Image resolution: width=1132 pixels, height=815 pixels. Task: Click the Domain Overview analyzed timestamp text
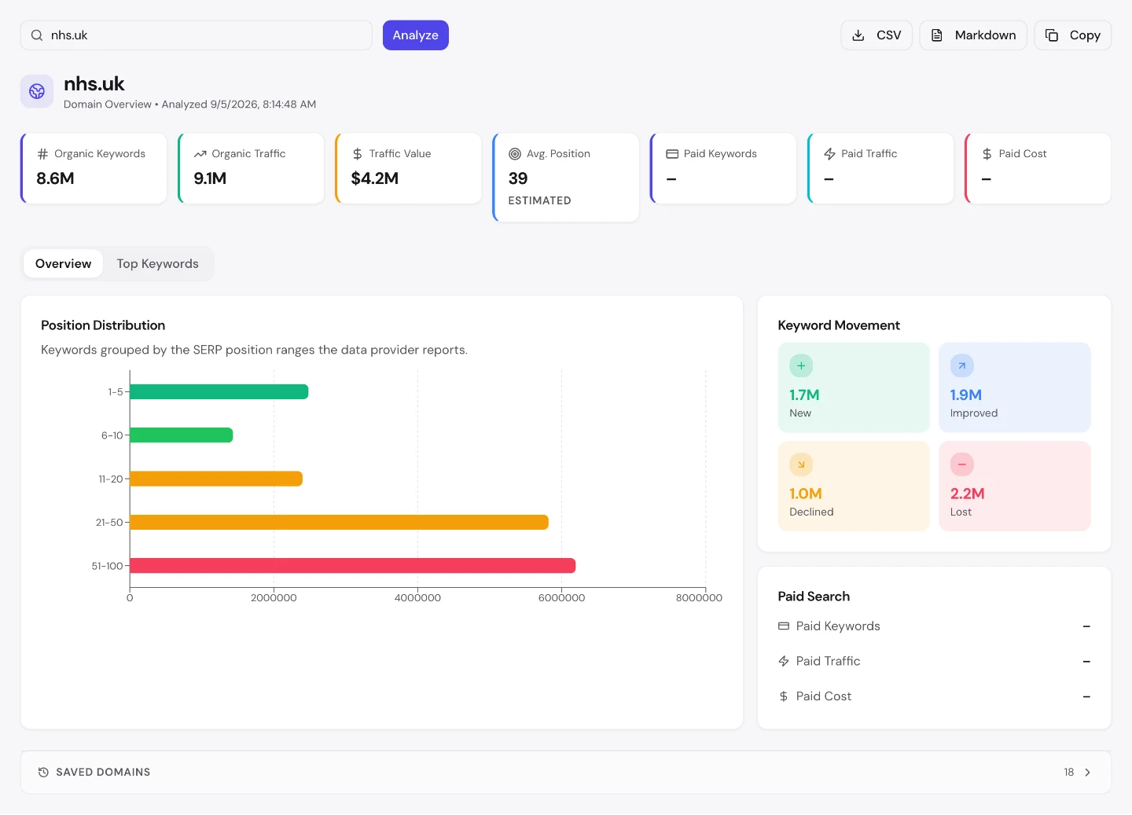(190, 105)
